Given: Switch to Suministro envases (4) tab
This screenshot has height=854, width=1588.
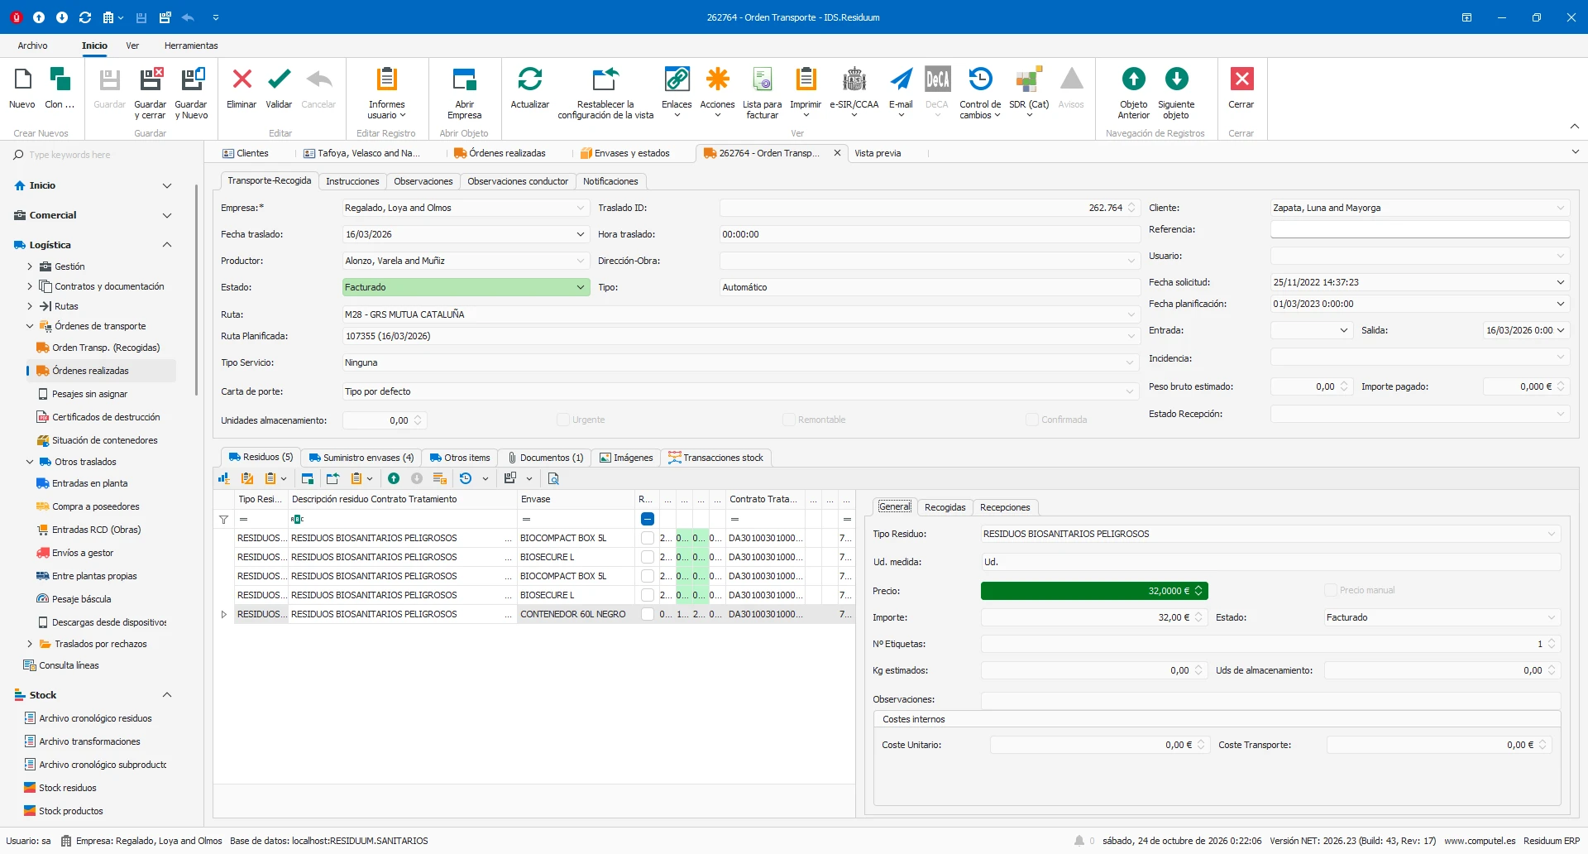Looking at the screenshot, I should (x=361, y=458).
